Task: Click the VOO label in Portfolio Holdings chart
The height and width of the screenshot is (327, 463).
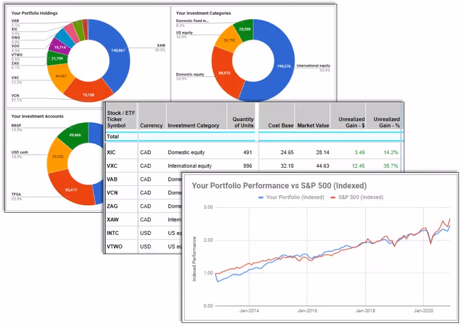Action: pos(15,46)
